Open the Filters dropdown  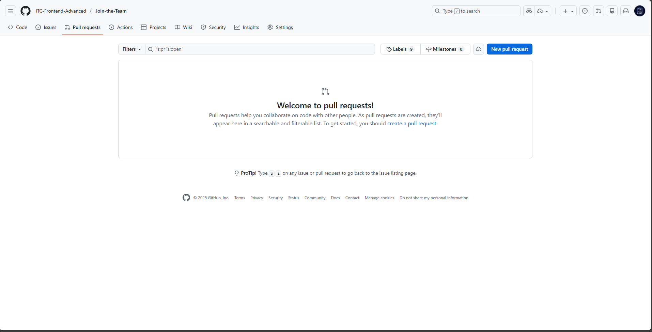click(131, 49)
